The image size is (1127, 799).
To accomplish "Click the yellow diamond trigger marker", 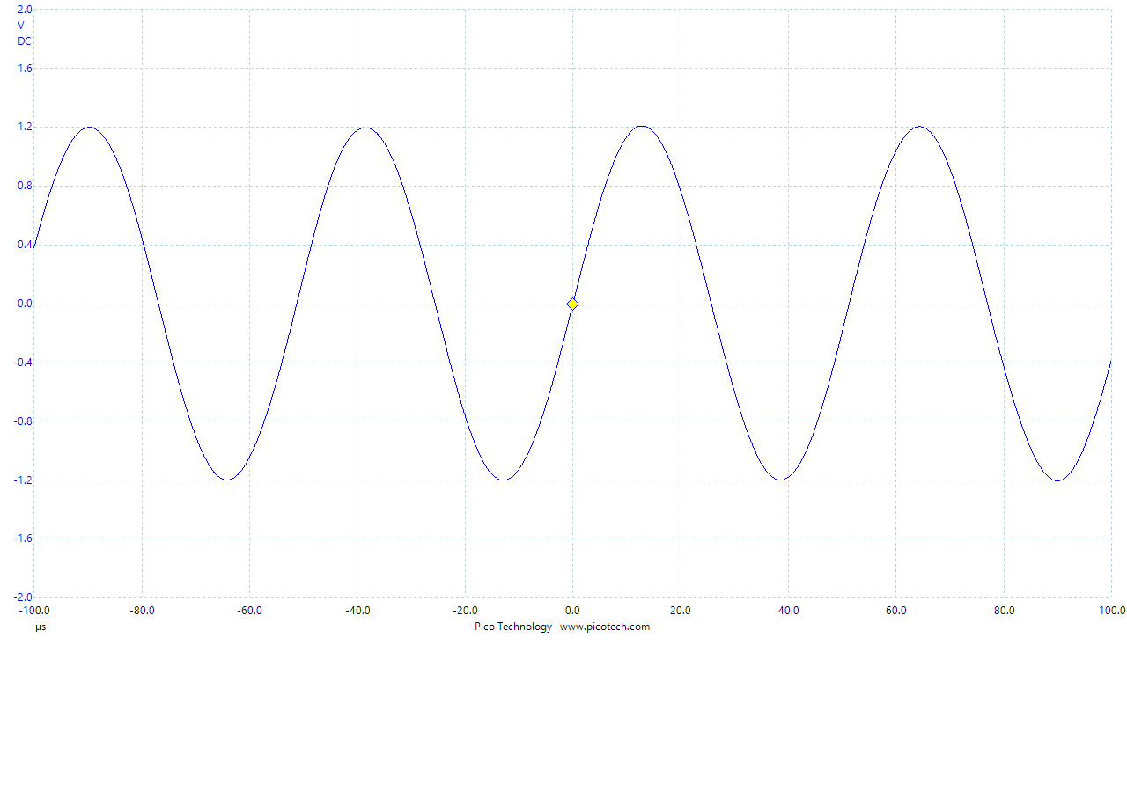I will tap(572, 304).
